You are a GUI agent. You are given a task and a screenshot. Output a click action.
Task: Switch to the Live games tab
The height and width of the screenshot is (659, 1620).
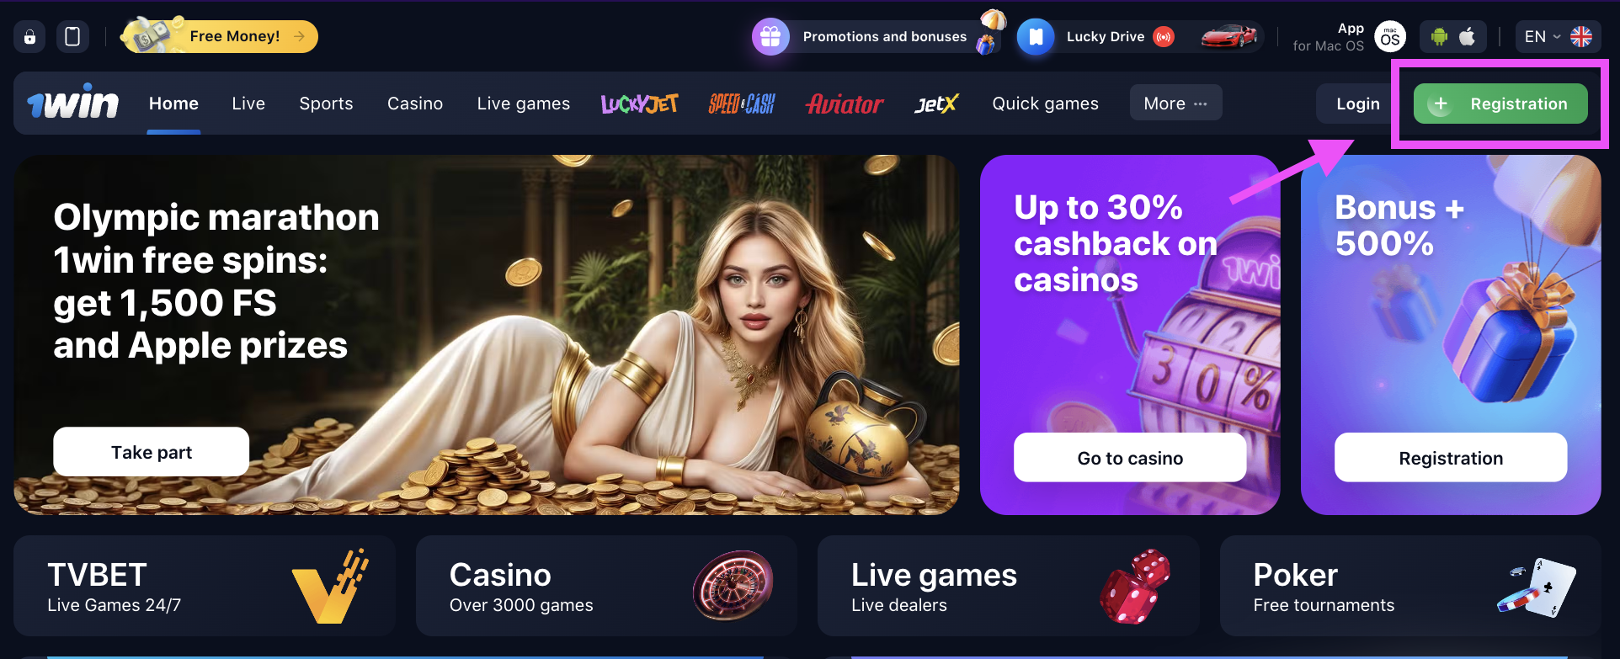pos(523,104)
